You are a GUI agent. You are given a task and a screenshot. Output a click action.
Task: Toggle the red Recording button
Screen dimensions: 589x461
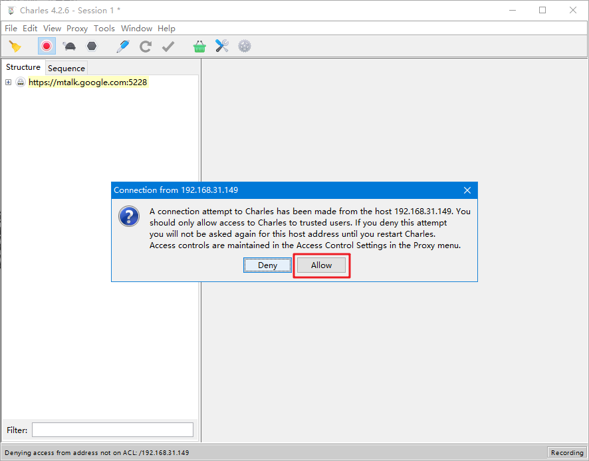click(47, 47)
